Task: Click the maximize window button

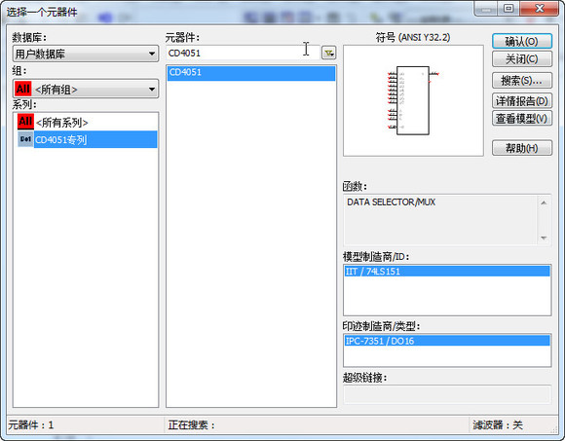Action: tap(508, 9)
